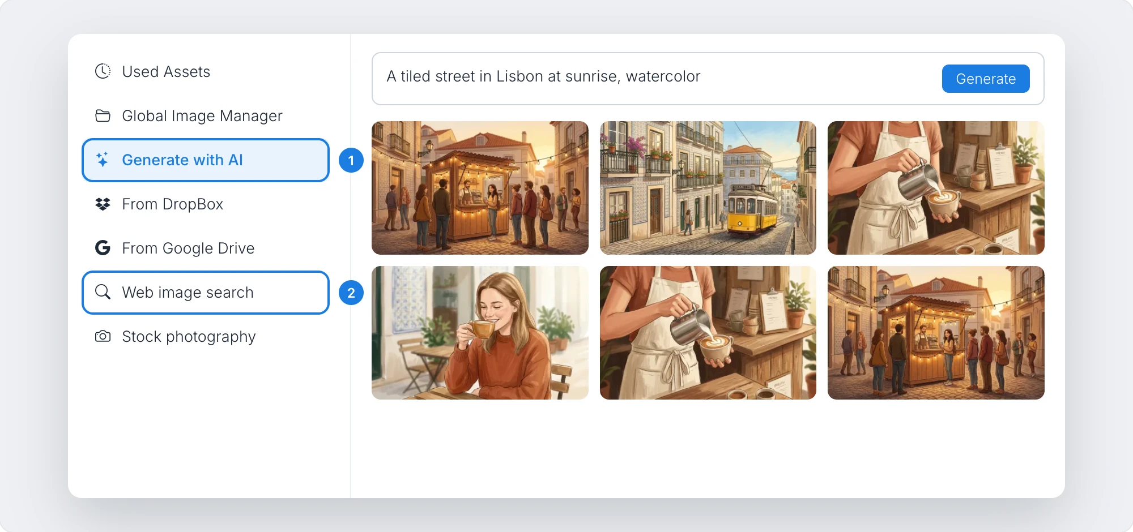Open the Used Assets section
The height and width of the screenshot is (532, 1133).
point(206,72)
